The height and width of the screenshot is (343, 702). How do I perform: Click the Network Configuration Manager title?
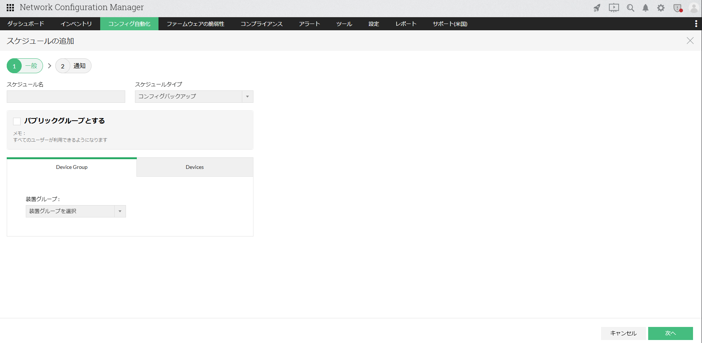click(81, 7)
